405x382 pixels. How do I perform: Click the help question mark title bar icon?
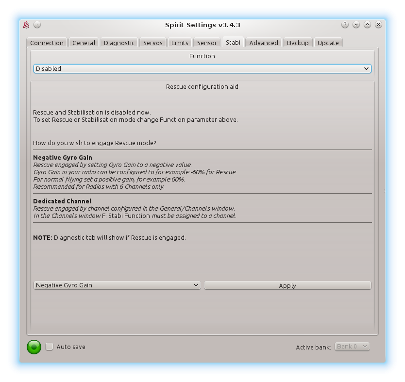345,25
